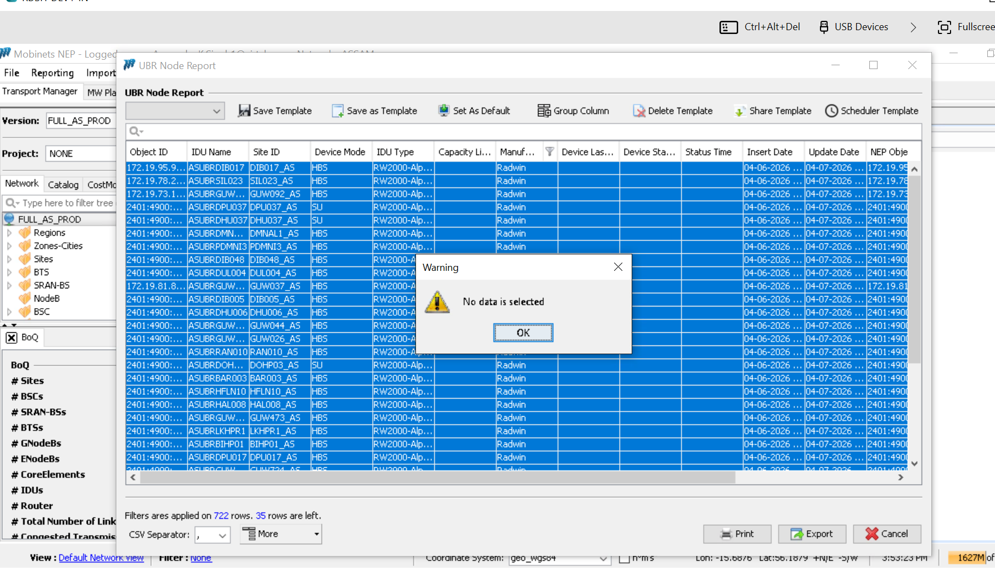Click the Save as Template icon
Image resolution: width=995 pixels, height=568 pixels.
coord(338,111)
